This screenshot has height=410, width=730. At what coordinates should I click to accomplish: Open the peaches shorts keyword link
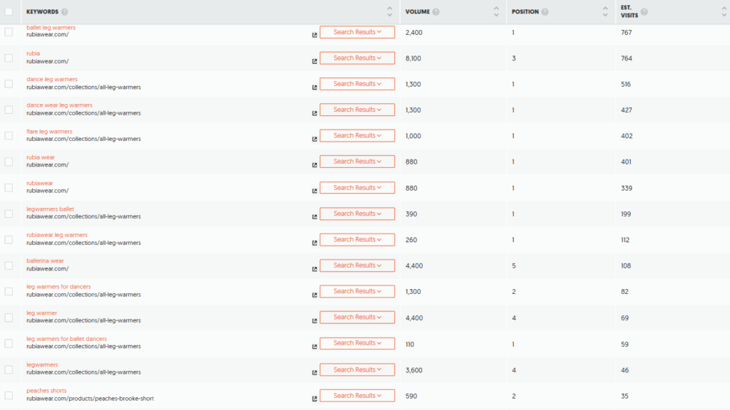(46, 391)
